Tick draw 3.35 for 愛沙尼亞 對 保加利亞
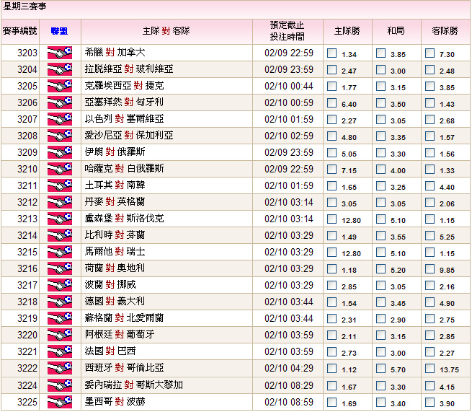 tap(380, 136)
